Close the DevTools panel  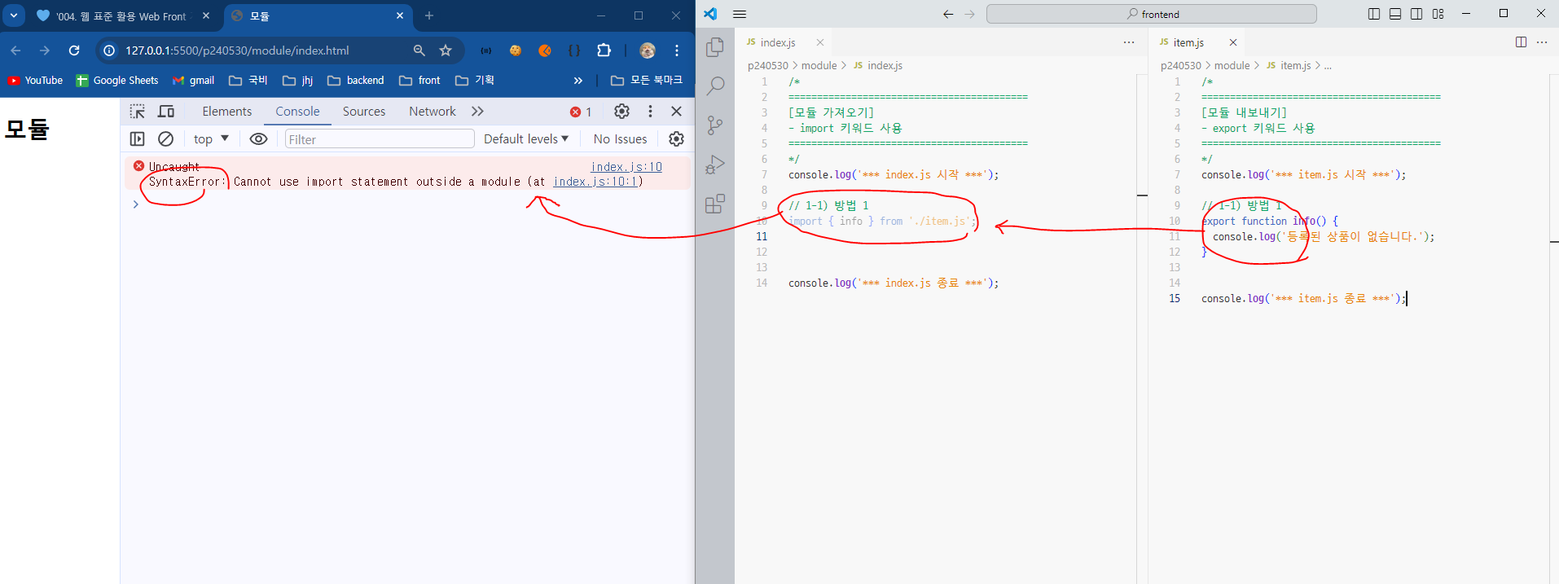(x=676, y=111)
